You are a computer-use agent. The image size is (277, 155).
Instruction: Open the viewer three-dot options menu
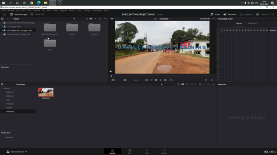point(213,19)
